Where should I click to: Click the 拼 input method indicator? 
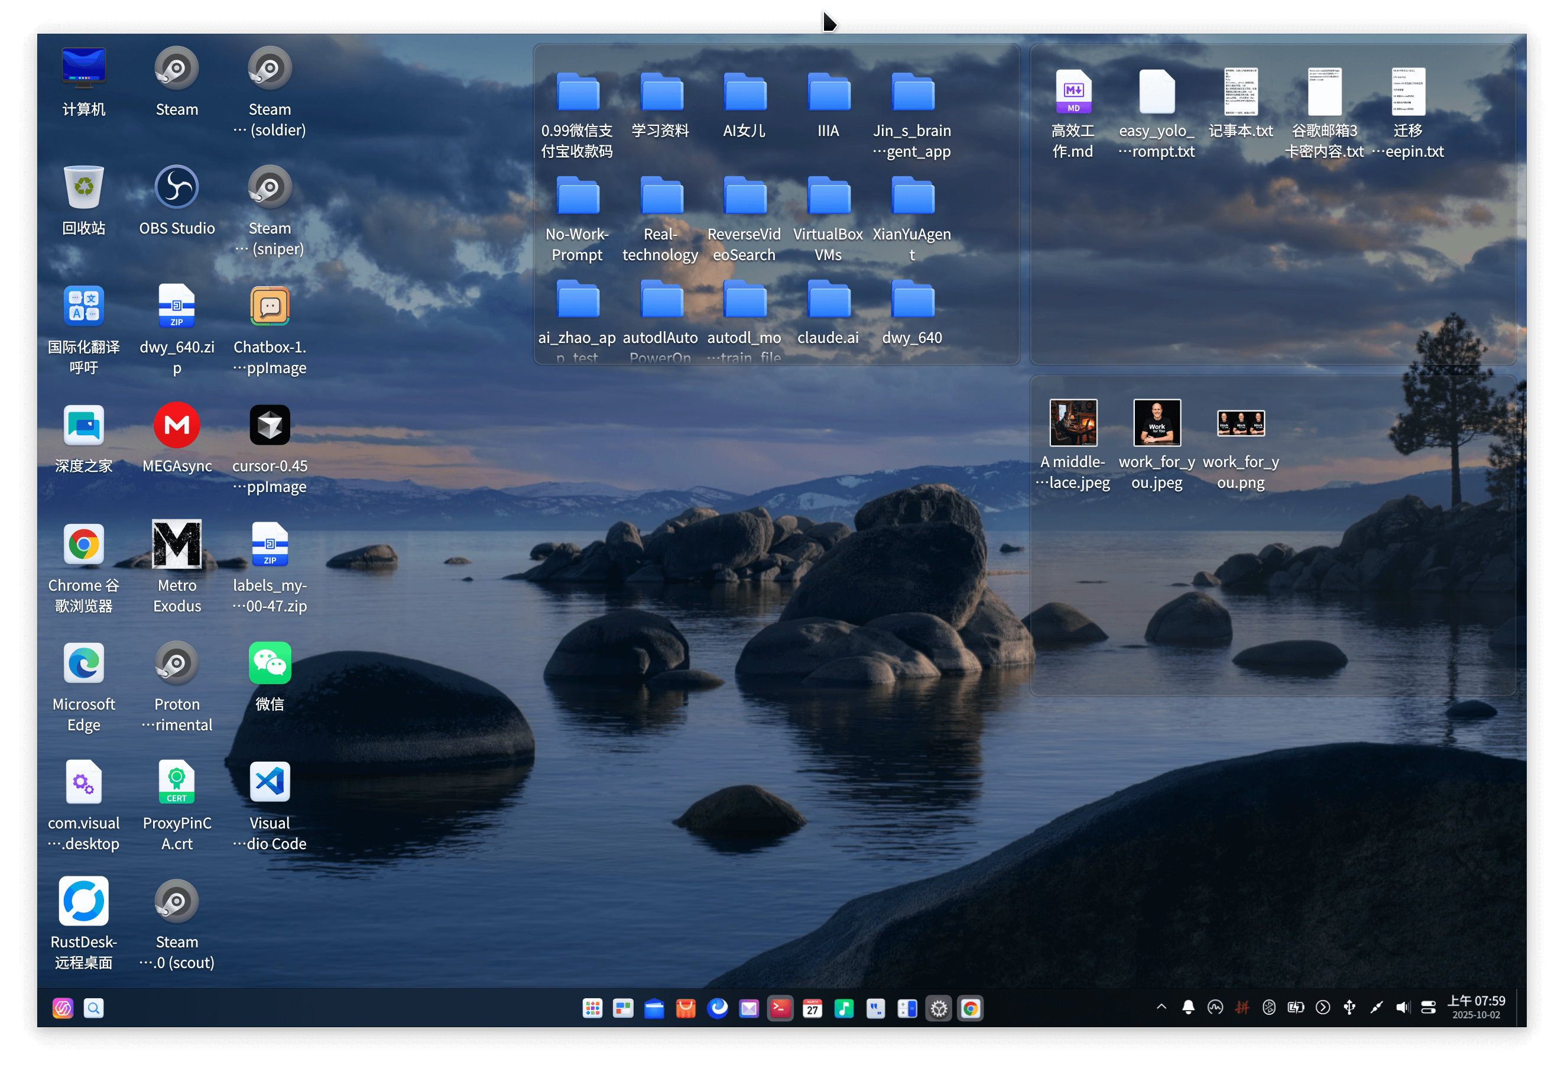(x=1242, y=1008)
